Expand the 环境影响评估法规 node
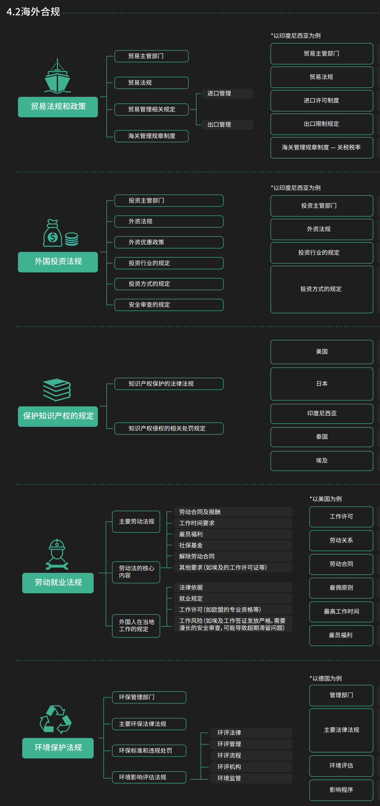 tap(149, 777)
